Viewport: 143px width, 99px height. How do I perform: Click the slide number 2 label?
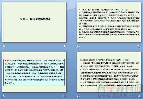(x=139, y=46)
